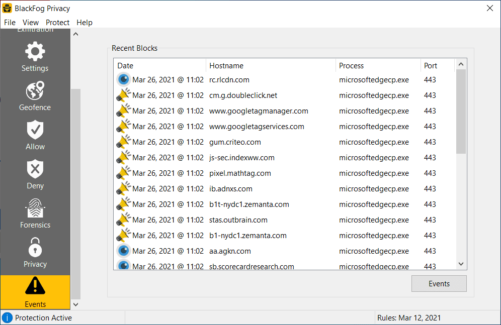The height and width of the screenshot is (325, 501).
Task: Click eye icon for sb.scorecardresearch.com
Action: click(124, 265)
